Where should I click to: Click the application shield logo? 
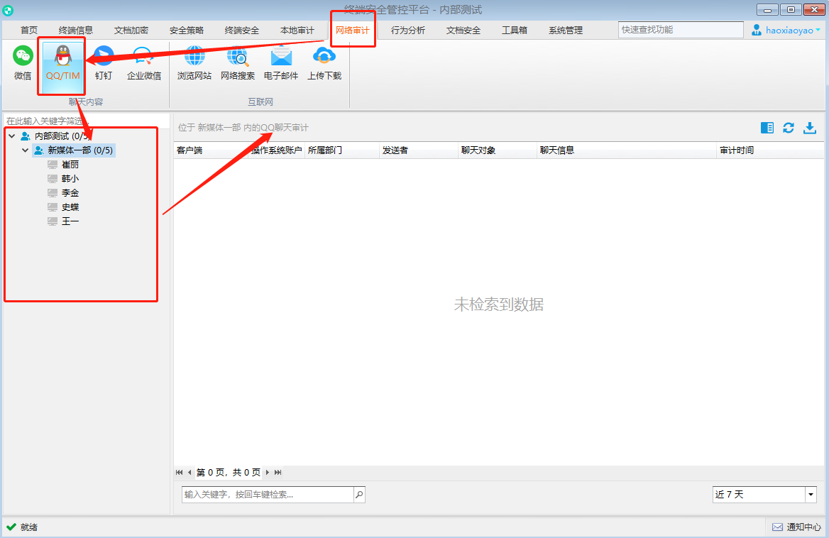pyautogui.click(x=8, y=10)
